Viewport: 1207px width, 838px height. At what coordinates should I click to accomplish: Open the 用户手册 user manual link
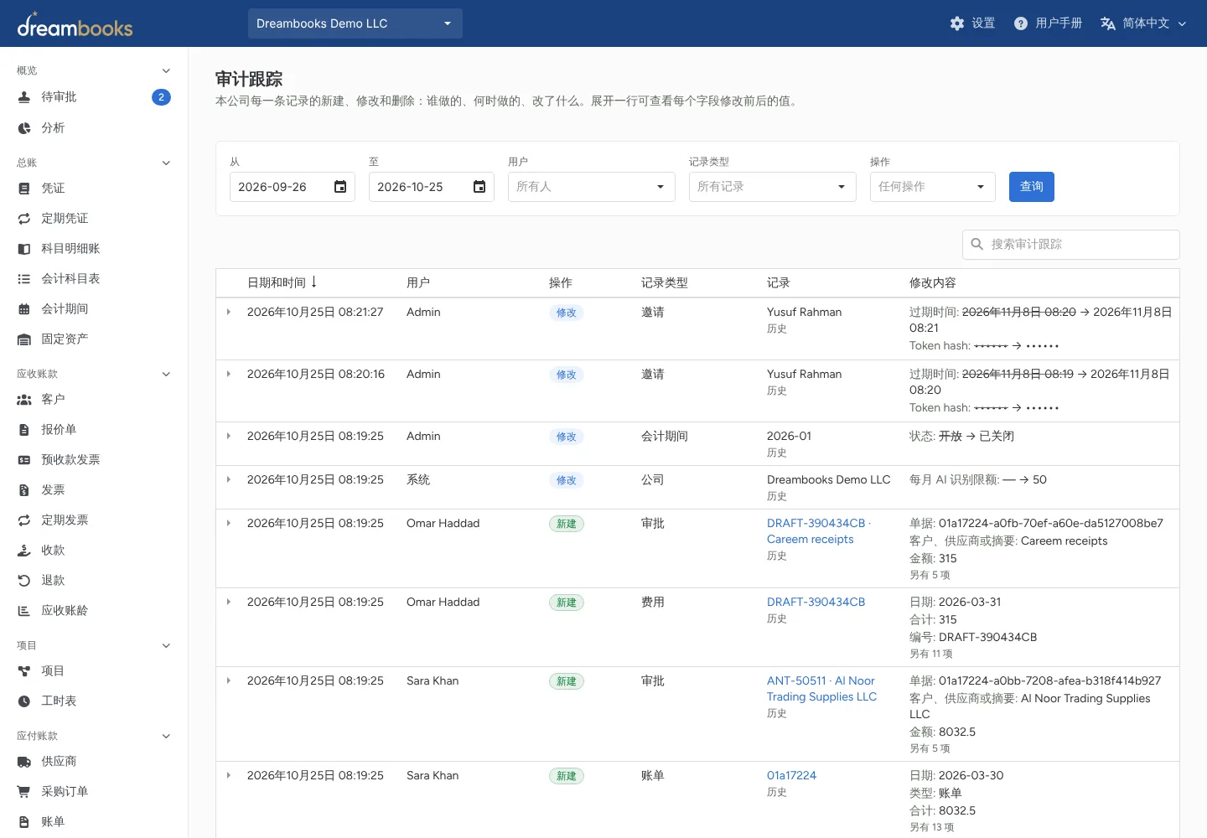click(x=1048, y=23)
